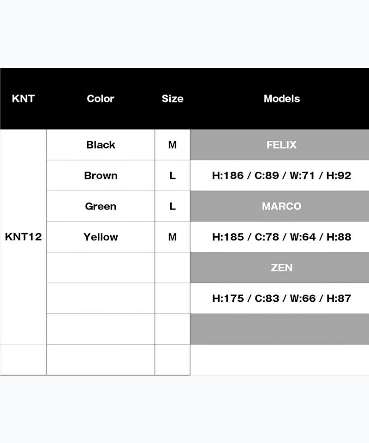Click the H:175 / C:83 measurements text
Screen dimensions: 369x443
click(281, 298)
